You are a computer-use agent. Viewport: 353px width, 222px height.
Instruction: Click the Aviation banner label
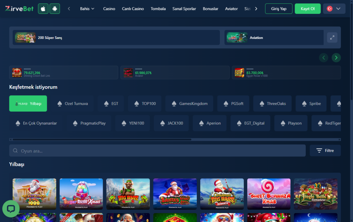tap(256, 38)
